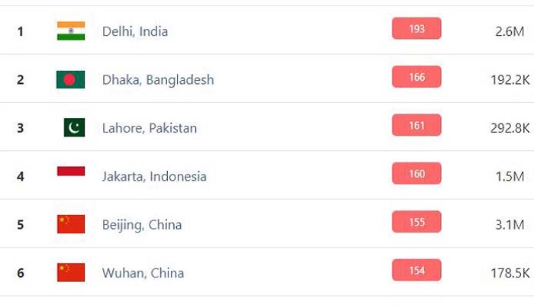Select the 292.8K followers value for Lahore

click(510, 128)
